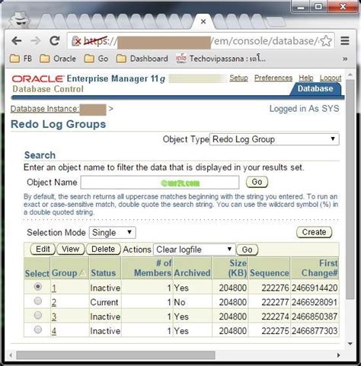Click the horizontal scrollbar right arrow
Image resolution: width=361 pixels, height=366 pixels.
(x=338, y=355)
